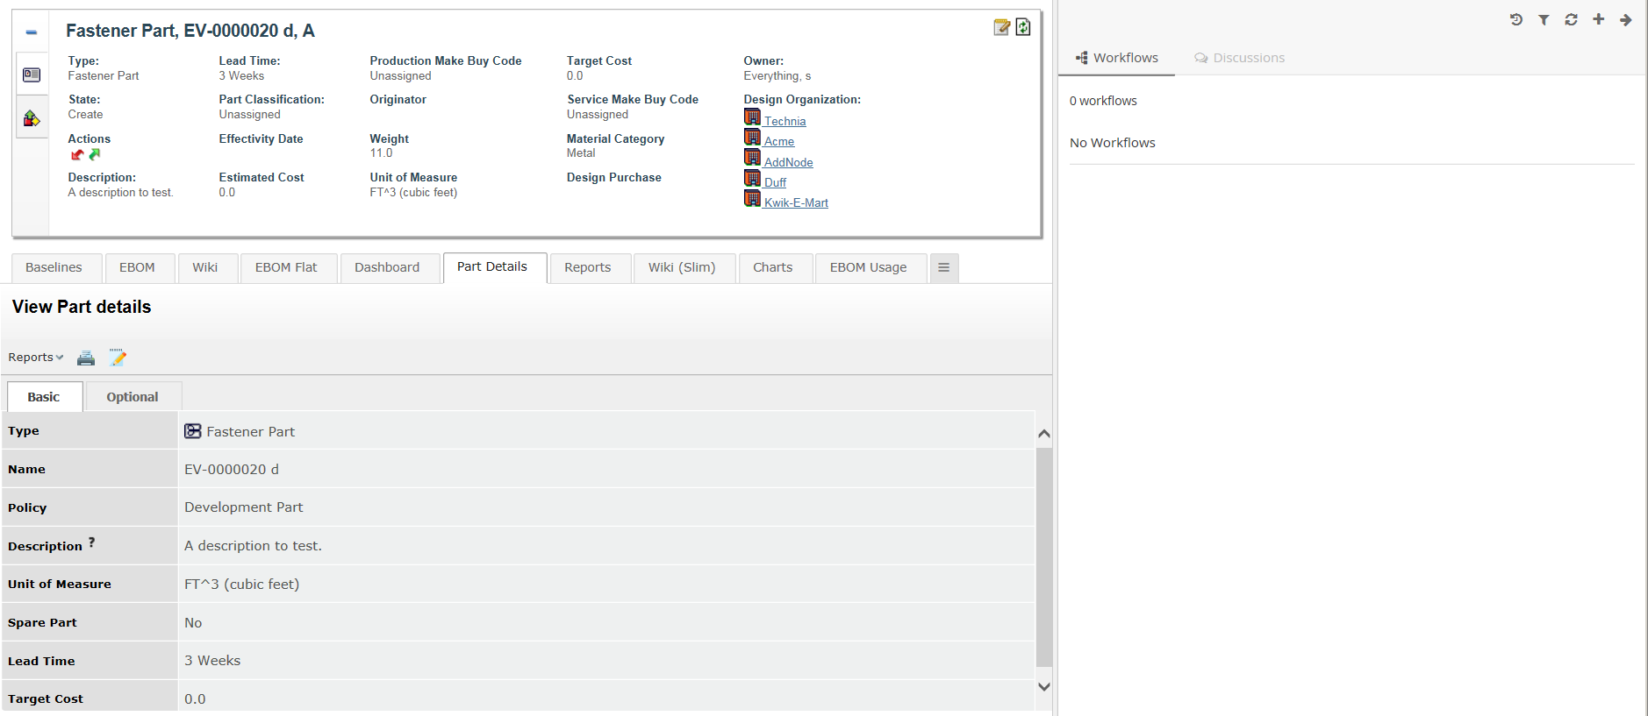Click the red demote arrow under Actions
Image resolution: width=1648 pixels, height=716 pixels.
77,155
